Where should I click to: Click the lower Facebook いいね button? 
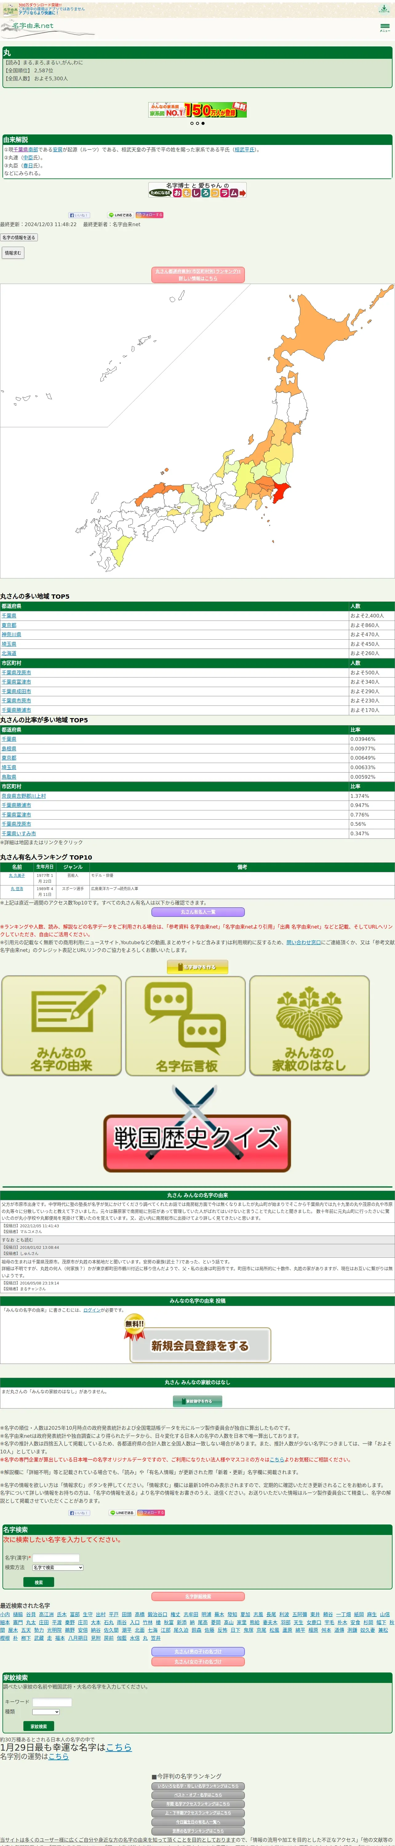[79, 1513]
